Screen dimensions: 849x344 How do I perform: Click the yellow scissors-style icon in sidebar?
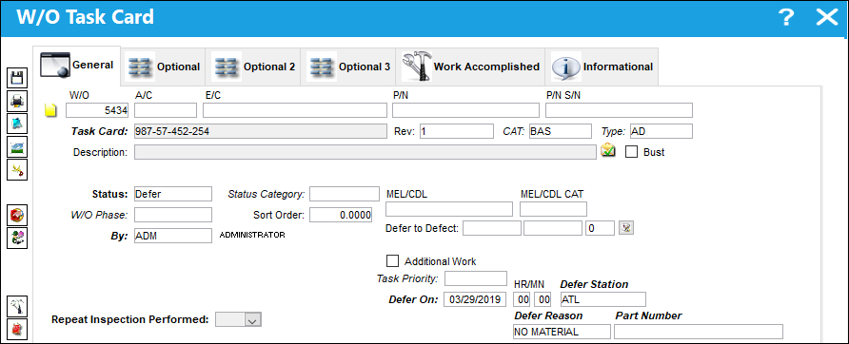click(17, 170)
